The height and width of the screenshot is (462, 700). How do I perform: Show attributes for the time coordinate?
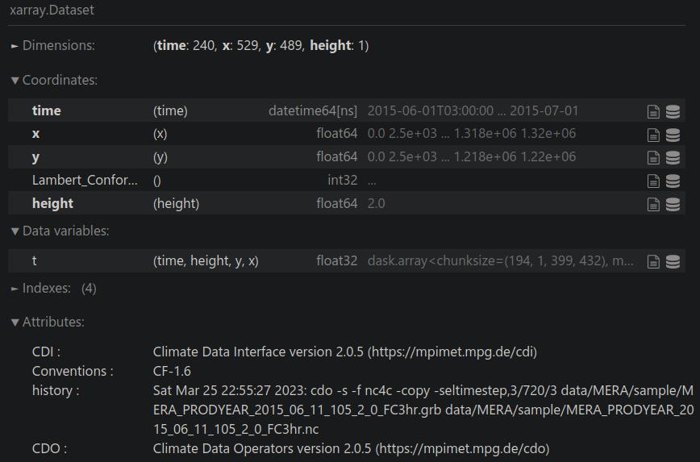[653, 111]
